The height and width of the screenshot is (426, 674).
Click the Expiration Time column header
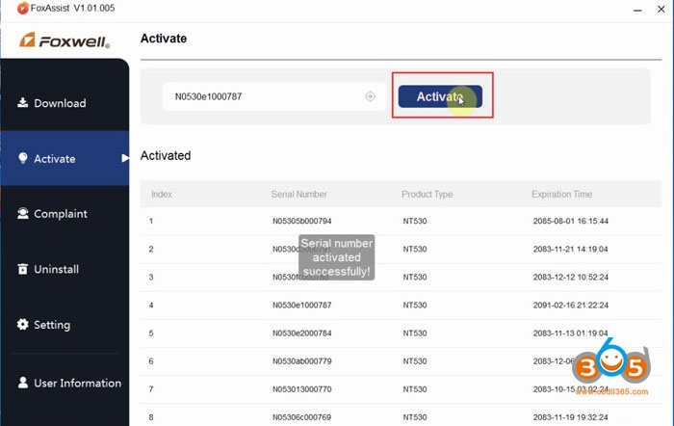pyautogui.click(x=561, y=194)
